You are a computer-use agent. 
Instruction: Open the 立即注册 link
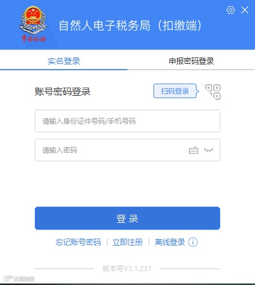point(128,242)
